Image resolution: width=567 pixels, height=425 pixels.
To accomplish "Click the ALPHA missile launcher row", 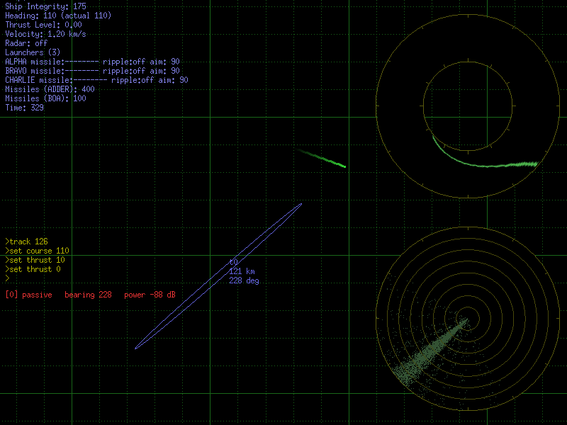I will coord(92,62).
